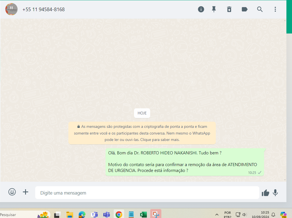Screen dimensions: 292x218
Task: Open the clock showing 10:25
Action: (x=260, y=215)
